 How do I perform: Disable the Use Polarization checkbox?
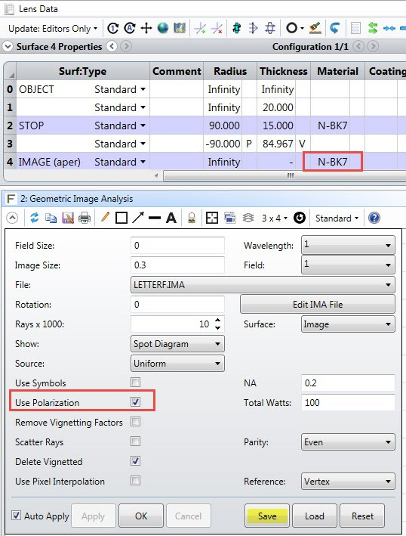135,401
